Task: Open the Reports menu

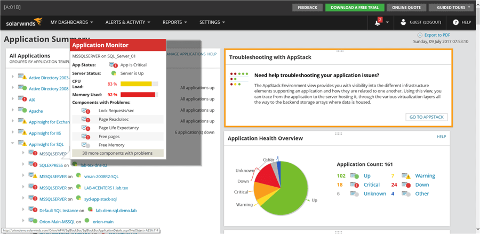Action: coord(175,22)
